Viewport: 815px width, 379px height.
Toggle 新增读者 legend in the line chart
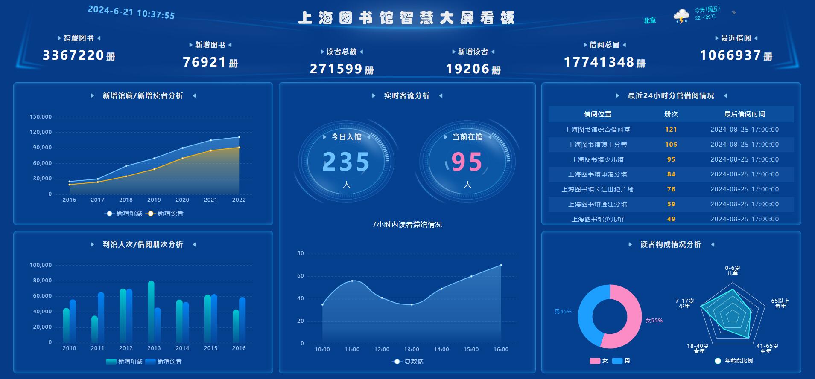[x=164, y=214]
